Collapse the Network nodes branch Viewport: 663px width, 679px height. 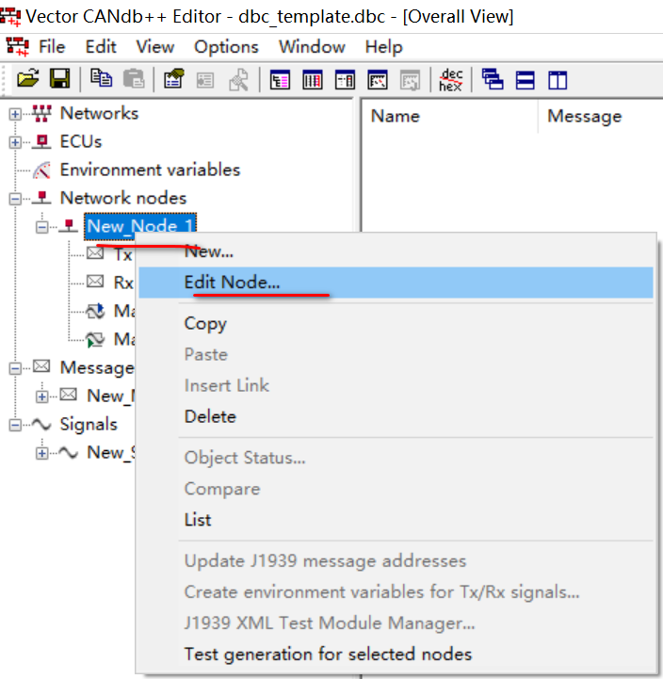(x=15, y=199)
